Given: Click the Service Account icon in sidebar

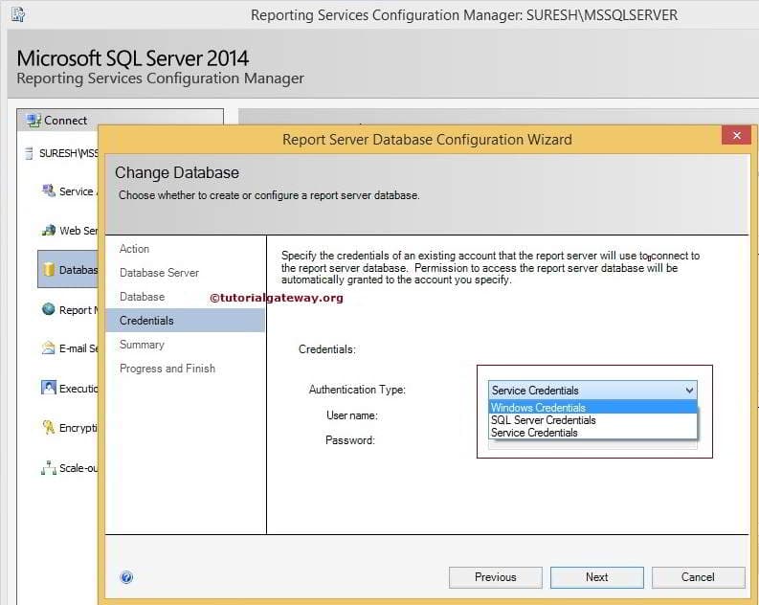Looking at the screenshot, I should point(49,190).
